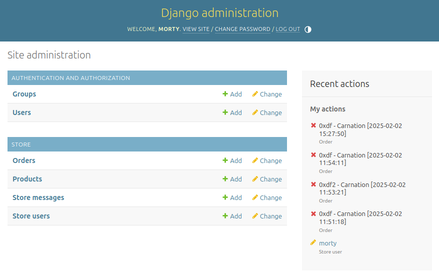Click the pencil icon in the Orders row
The height and width of the screenshot is (276, 439).
coord(255,160)
